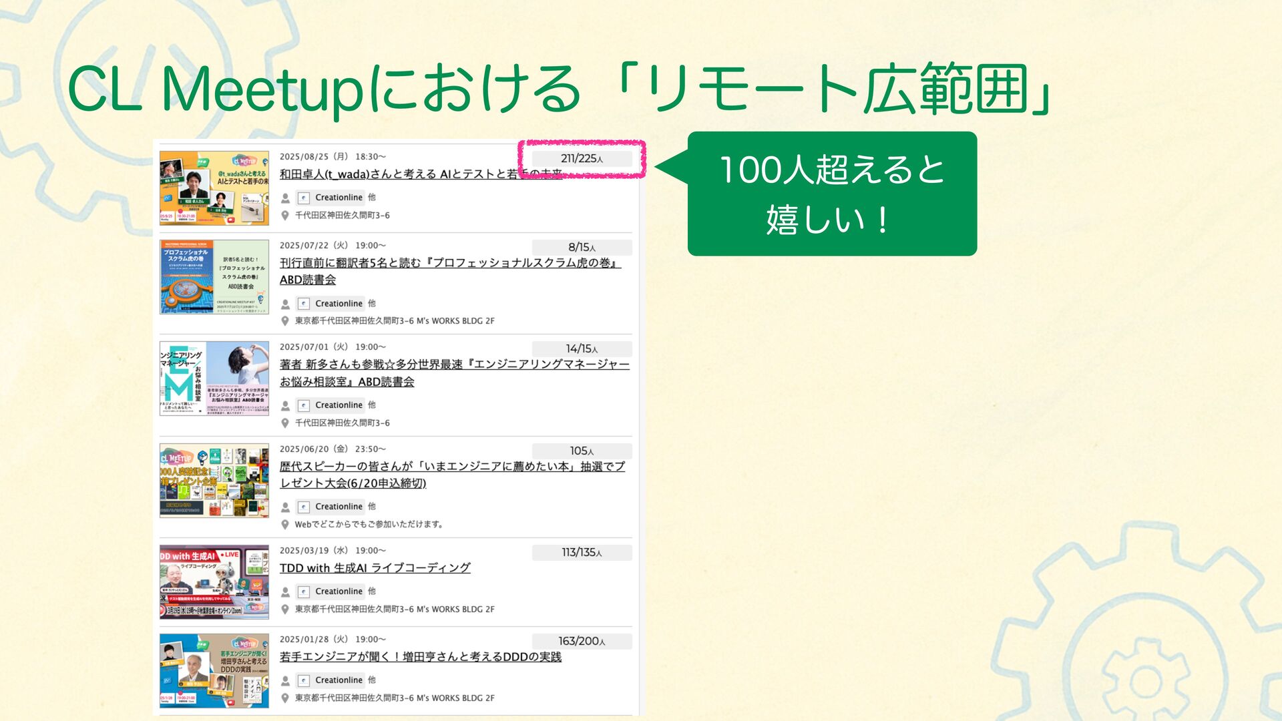Click date 2025/07/22 (火) 19:00〜
The image size is (1282, 721).
point(333,246)
